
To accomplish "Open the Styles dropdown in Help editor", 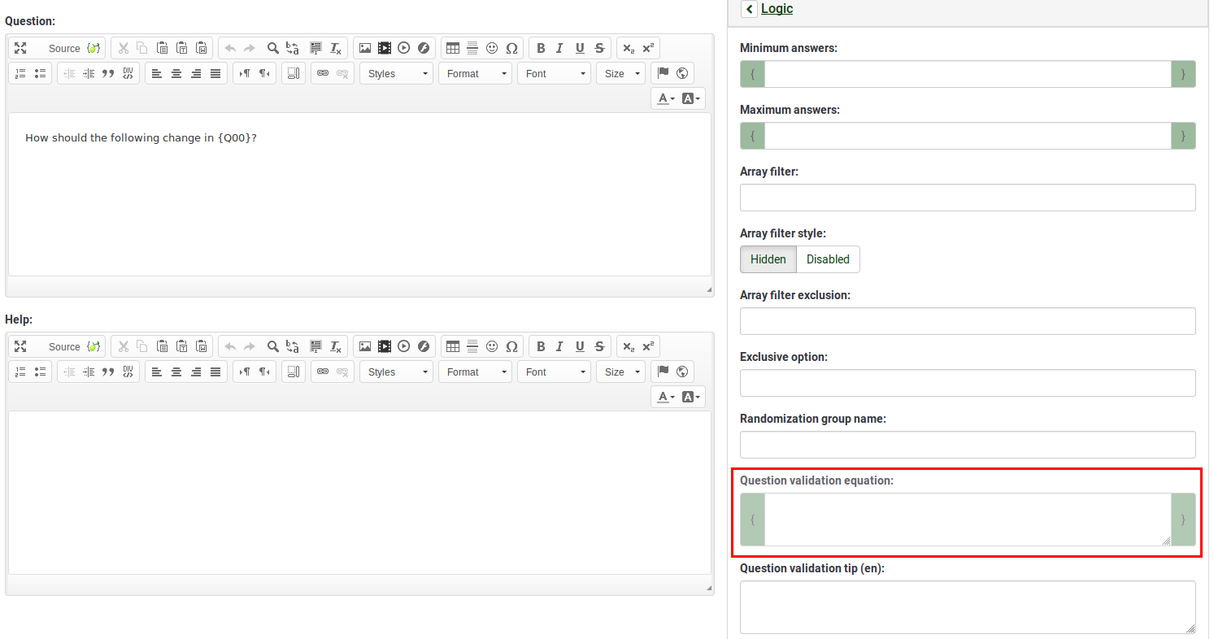I will click(396, 372).
